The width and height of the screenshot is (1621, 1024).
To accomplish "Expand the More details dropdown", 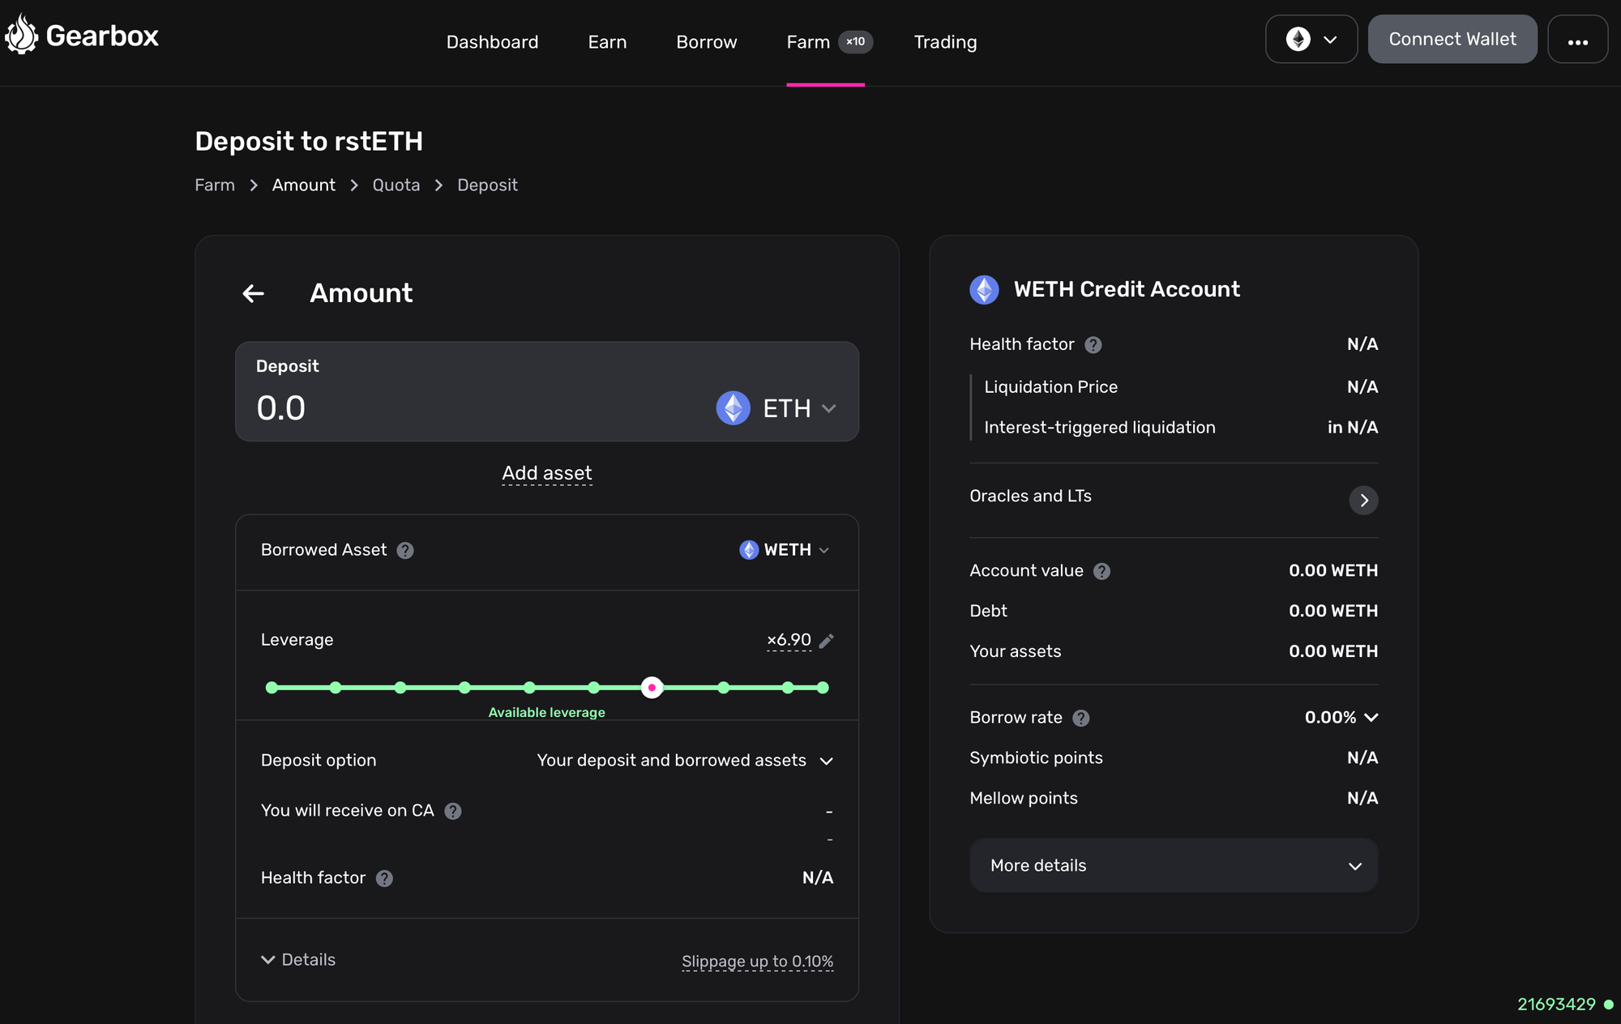I will point(1174,865).
